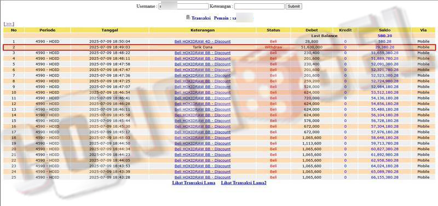Image resolution: width=438 pixels, height=206 pixels.
Task: Open Lihat Transaksi Lama2 link
Action: point(244,183)
